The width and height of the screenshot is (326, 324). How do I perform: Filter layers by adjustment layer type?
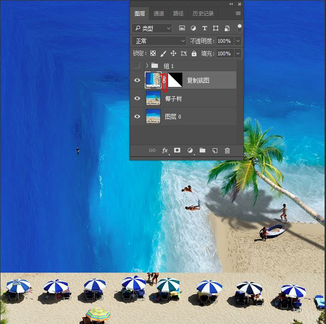tap(193, 28)
